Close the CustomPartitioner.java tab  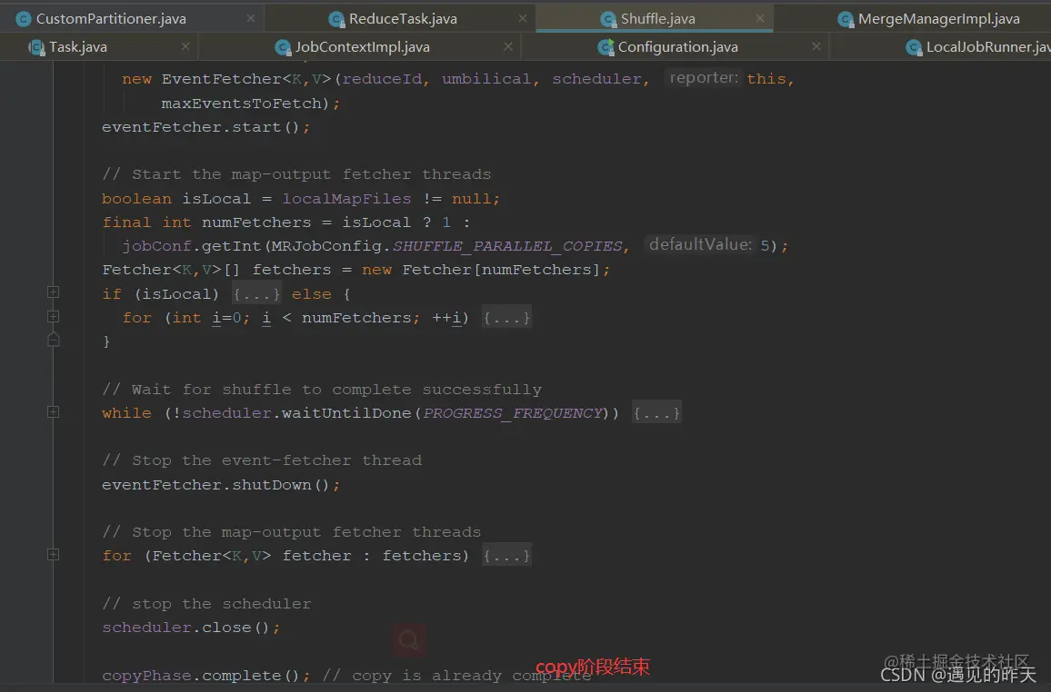[251, 19]
